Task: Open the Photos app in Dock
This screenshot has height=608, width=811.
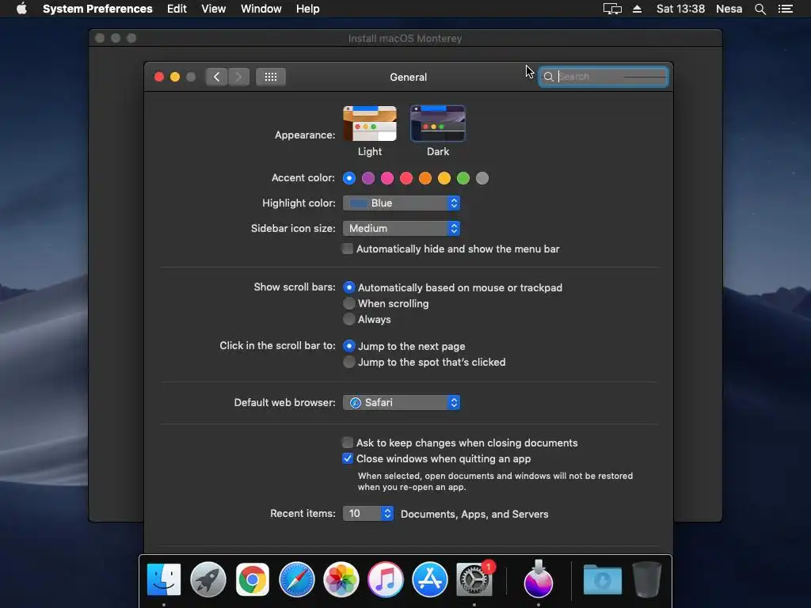Action: [341, 579]
